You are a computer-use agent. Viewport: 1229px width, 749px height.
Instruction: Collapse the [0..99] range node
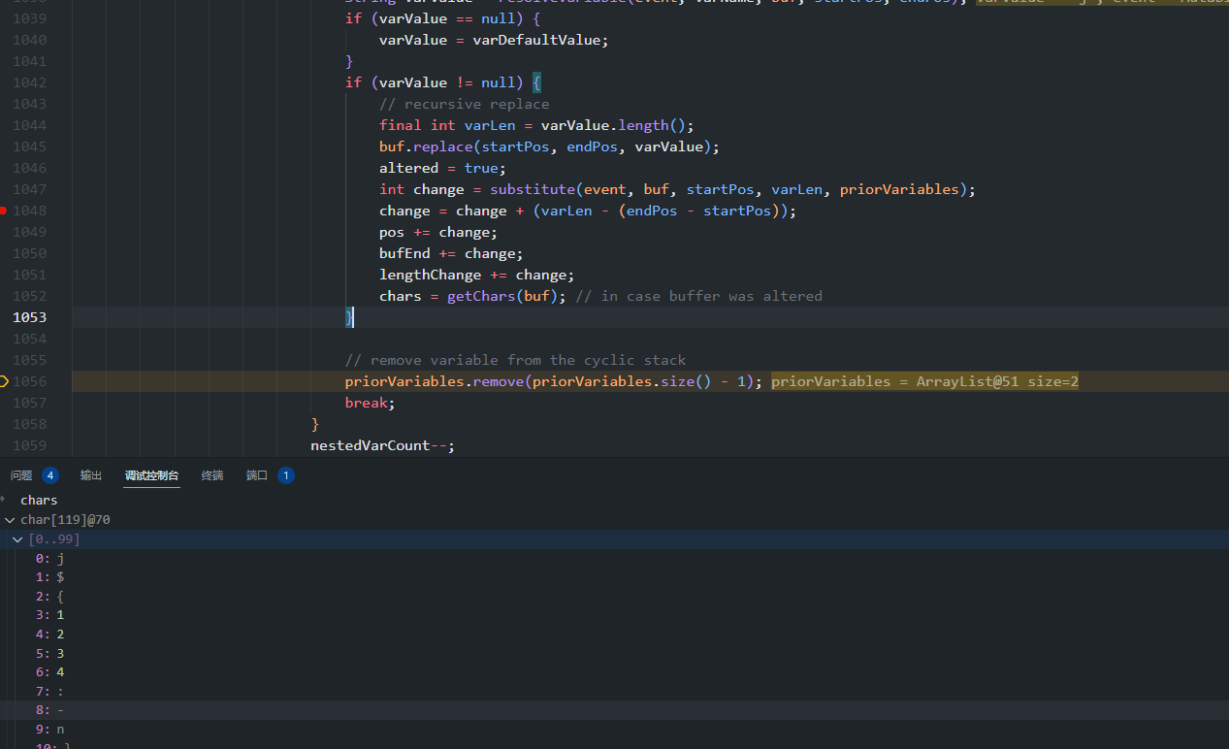pyautogui.click(x=17, y=539)
